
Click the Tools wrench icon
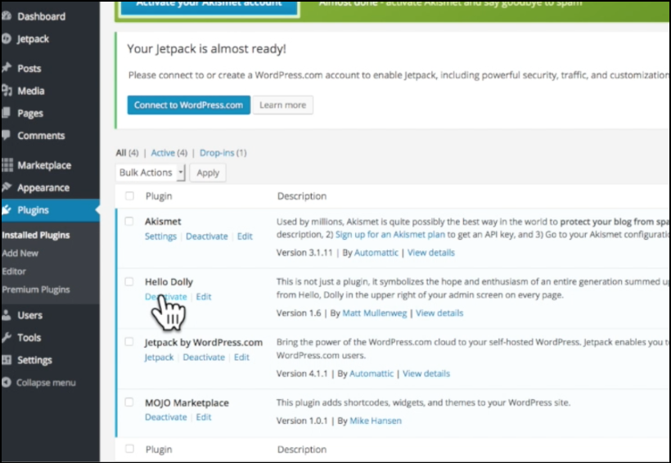click(7, 337)
